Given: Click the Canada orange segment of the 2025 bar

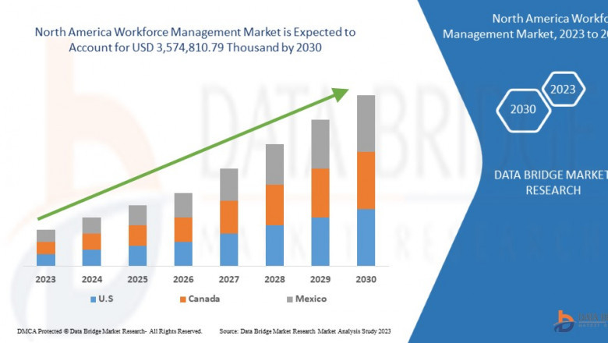Looking at the screenshot, I should 138,235.
